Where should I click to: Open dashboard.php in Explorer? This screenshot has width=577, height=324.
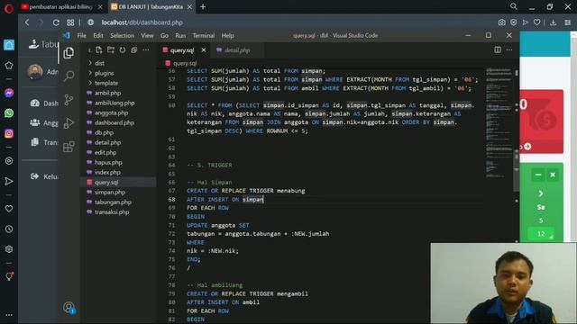click(x=114, y=122)
